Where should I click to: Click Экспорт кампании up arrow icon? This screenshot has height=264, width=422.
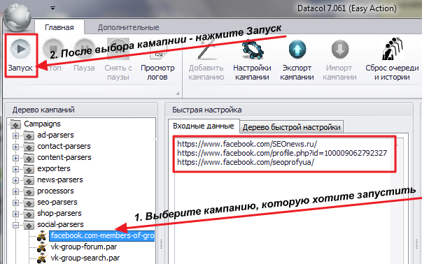point(297,50)
